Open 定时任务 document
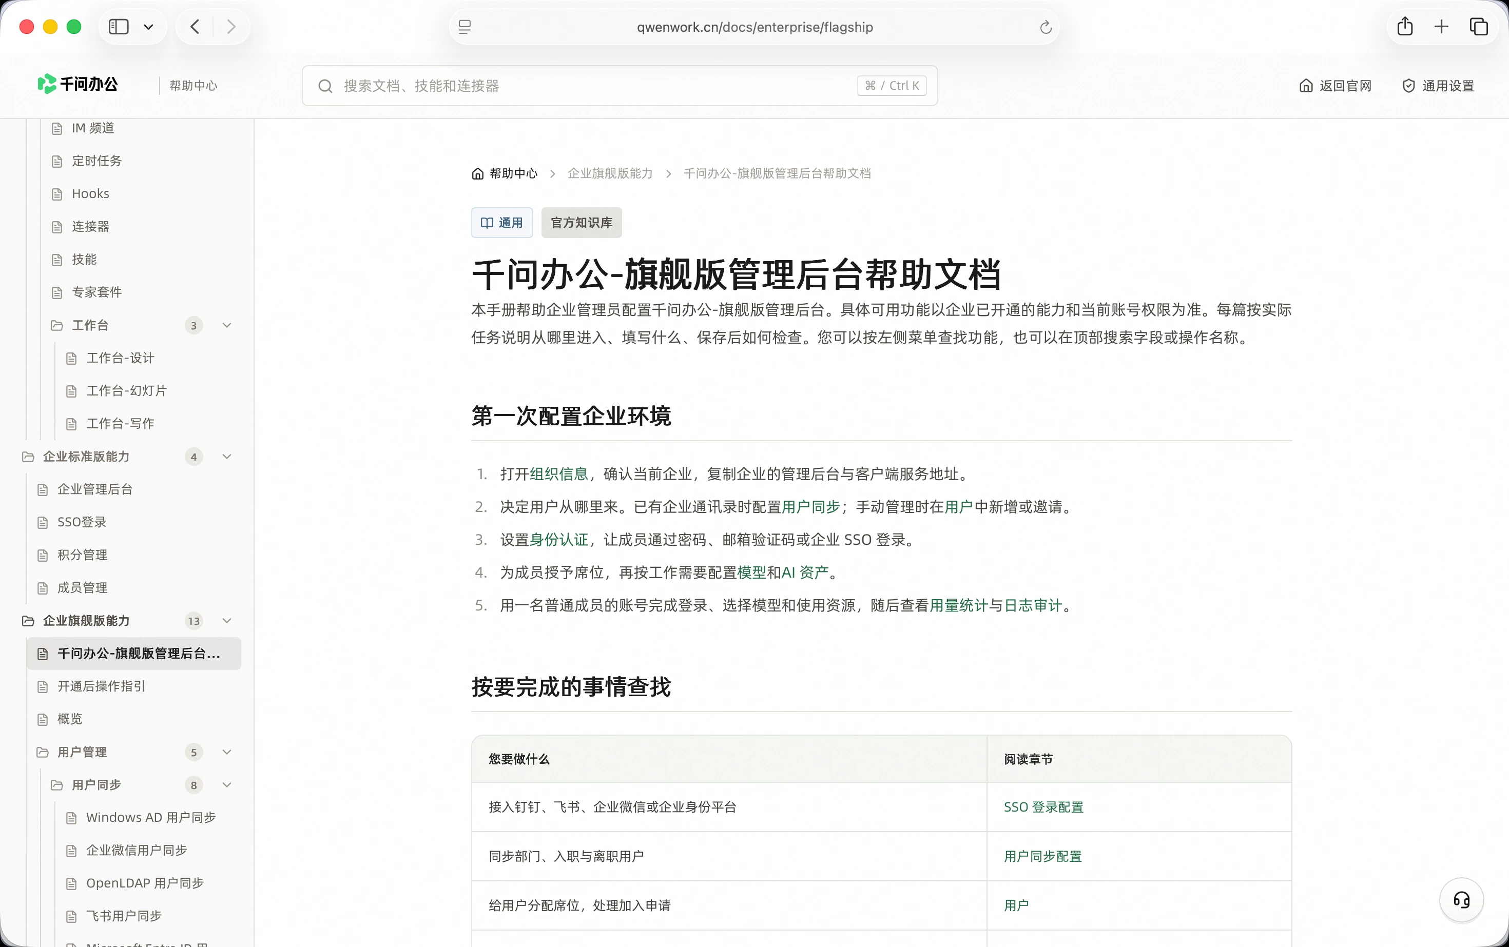The width and height of the screenshot is (1509, 947). tap(96, 161)
